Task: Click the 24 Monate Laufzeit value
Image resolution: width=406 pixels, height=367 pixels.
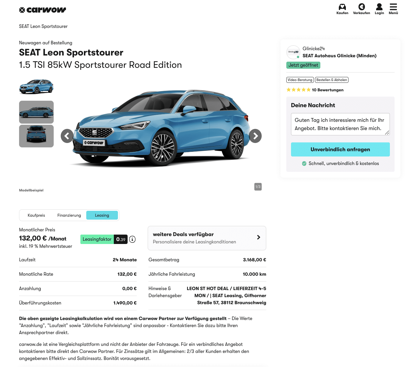Action: (125, 260)
